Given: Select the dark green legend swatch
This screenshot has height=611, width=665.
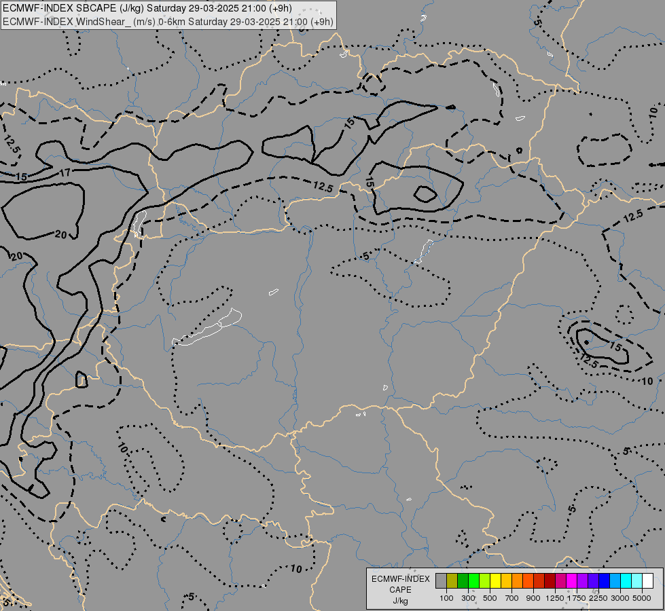Looking at the screenshot, I should [463, 580].
